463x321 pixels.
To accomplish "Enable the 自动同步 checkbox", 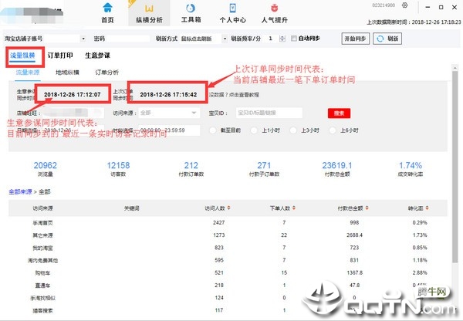I will pos(294,39).
